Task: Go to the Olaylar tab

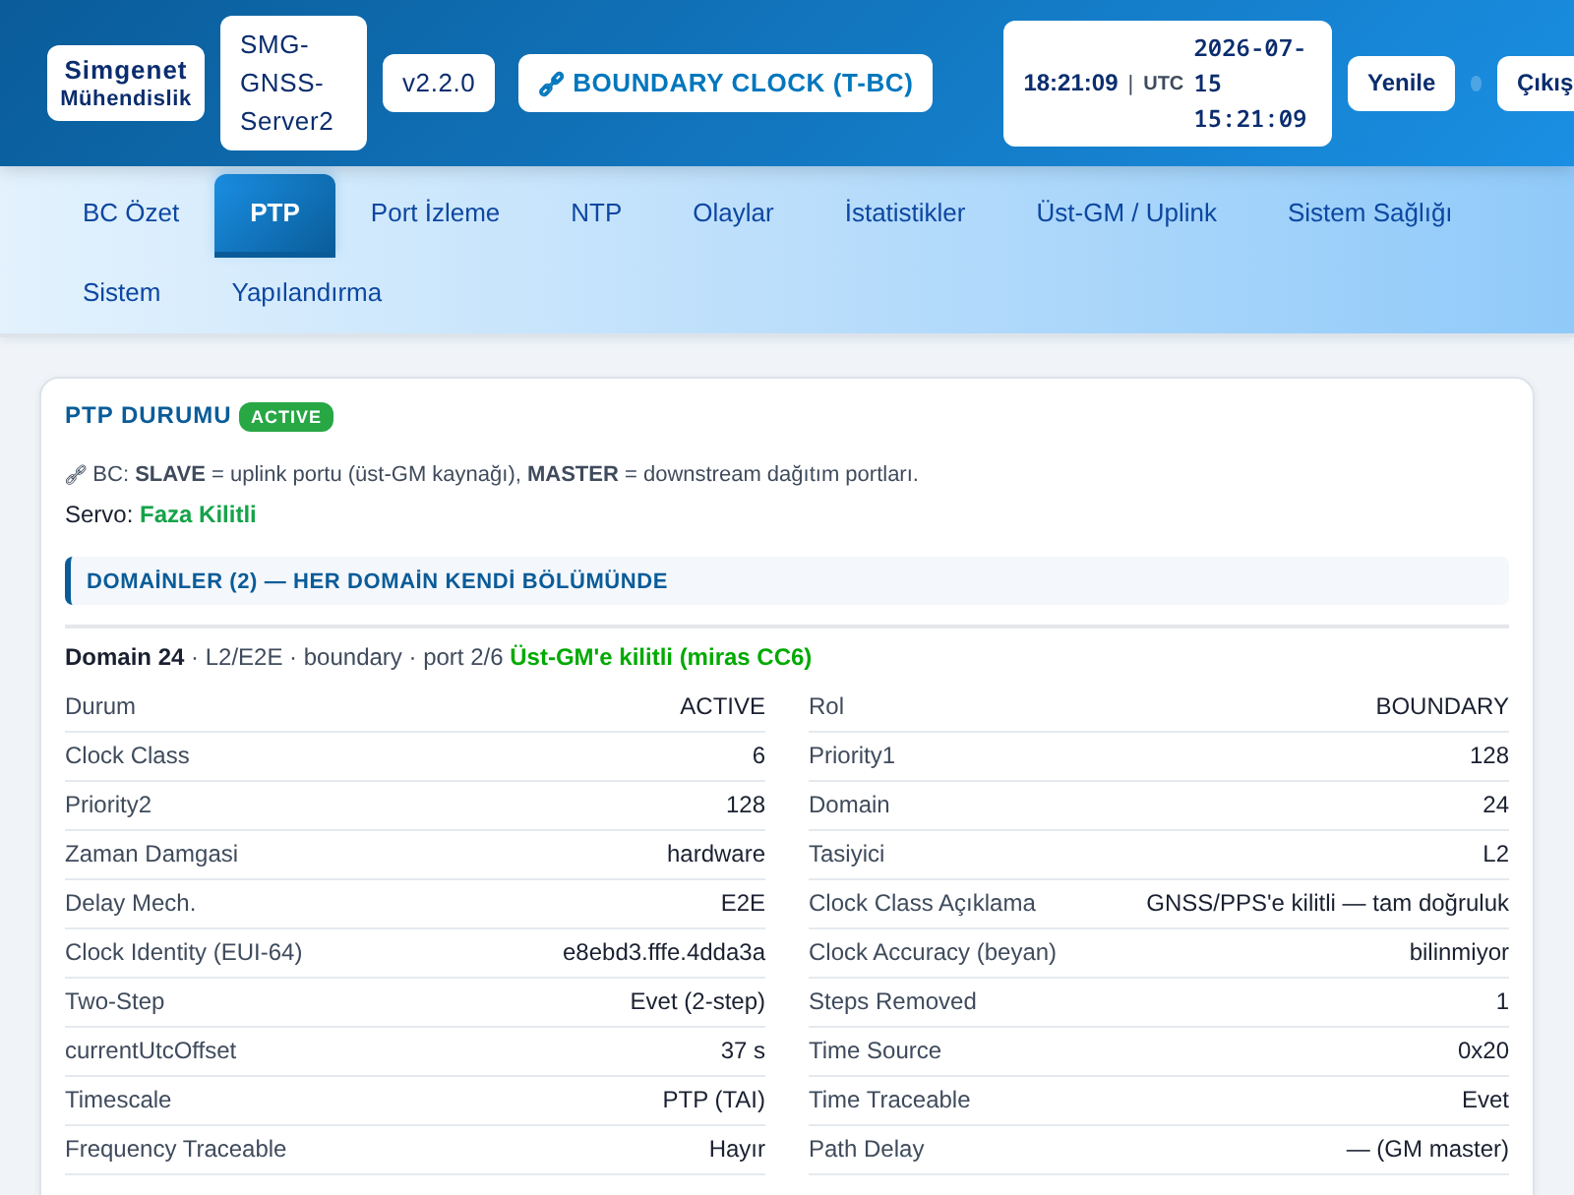Action: point(733,213)
